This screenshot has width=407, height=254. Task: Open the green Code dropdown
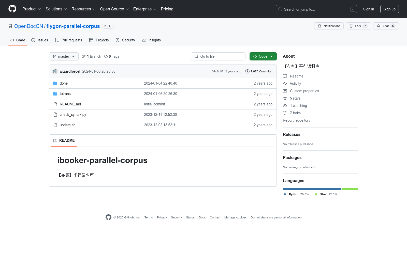pos(263,56)
